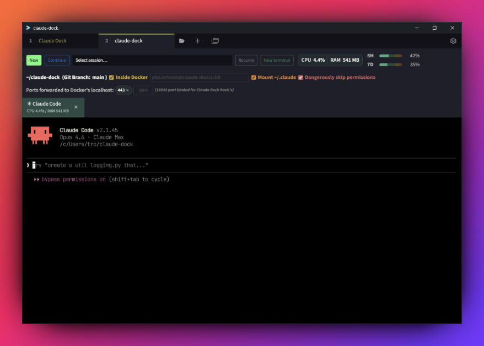Click bypass permissions on text

pyautogui.click(x=73, y=179)
